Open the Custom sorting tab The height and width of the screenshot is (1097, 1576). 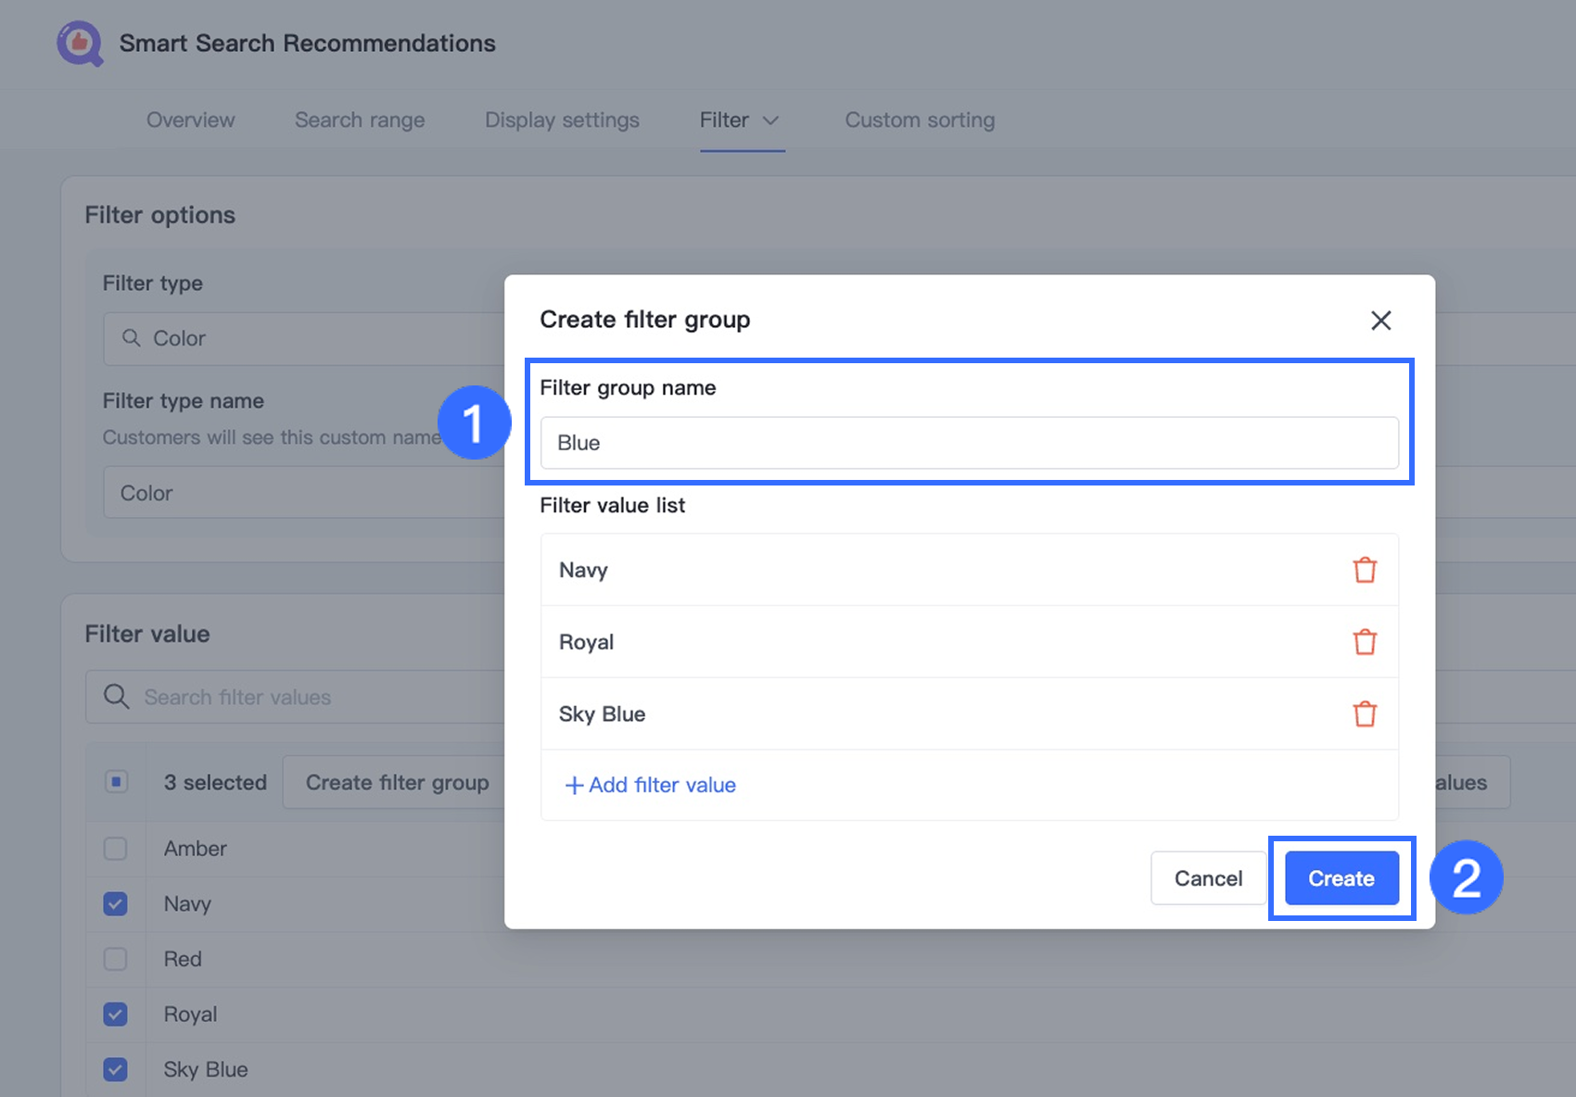click(x=919, y=120)
